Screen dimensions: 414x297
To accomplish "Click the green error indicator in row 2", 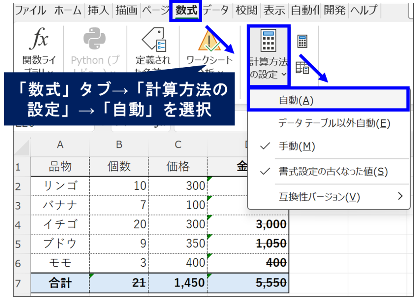I will pyautogui.click(x=209, y=178).
